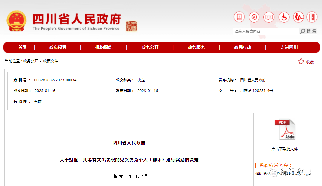Click the elderly care heart icon
This screenshot has height=186, width=322.
pos(299,17)
